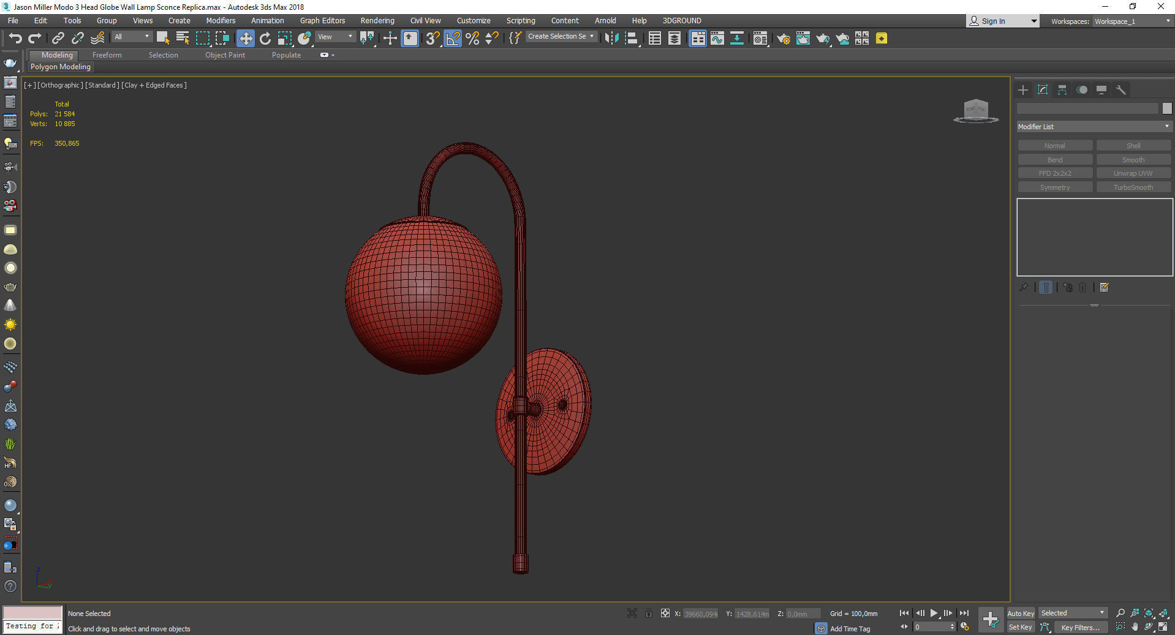Toggle 3D Snaps button

[433, 39]
